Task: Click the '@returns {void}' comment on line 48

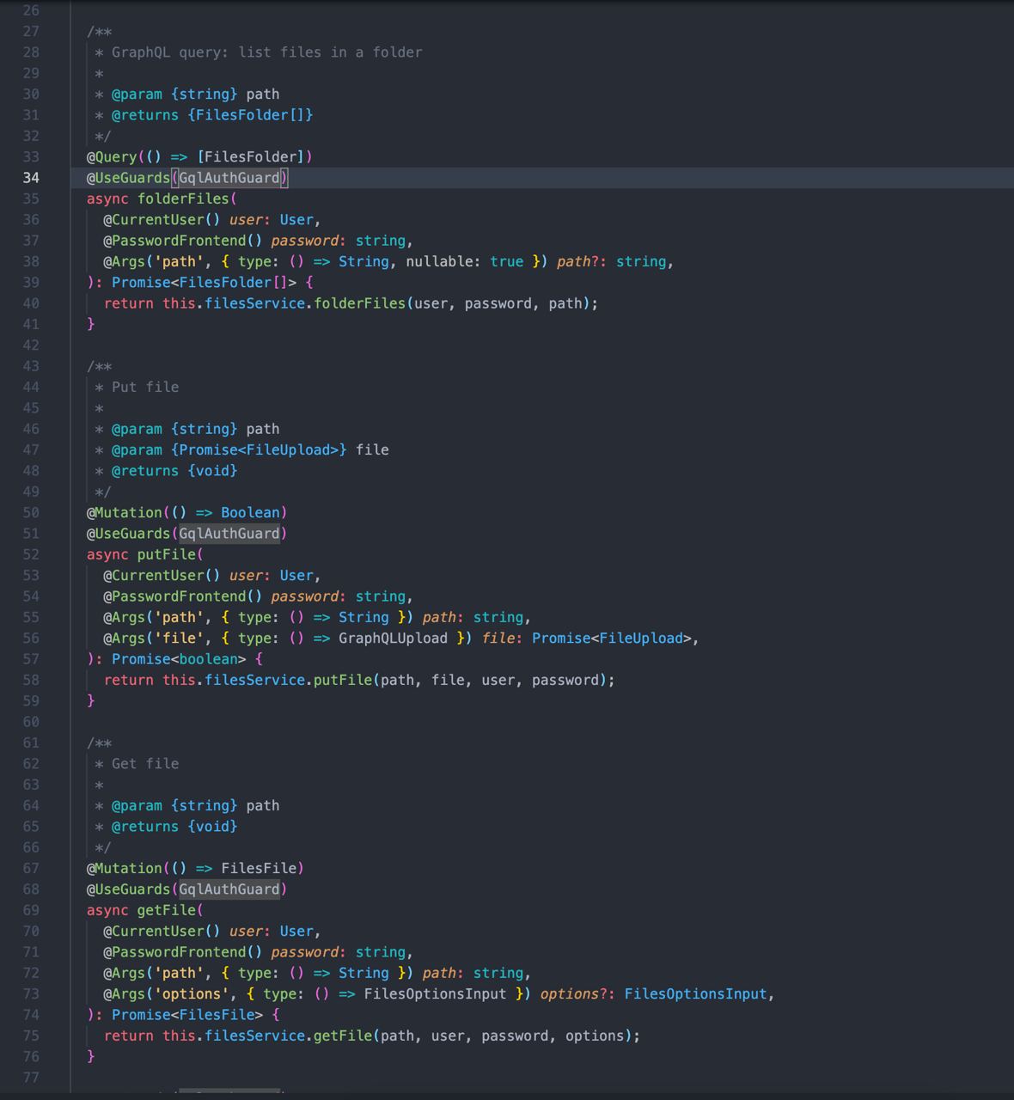Action: point(174,471)
